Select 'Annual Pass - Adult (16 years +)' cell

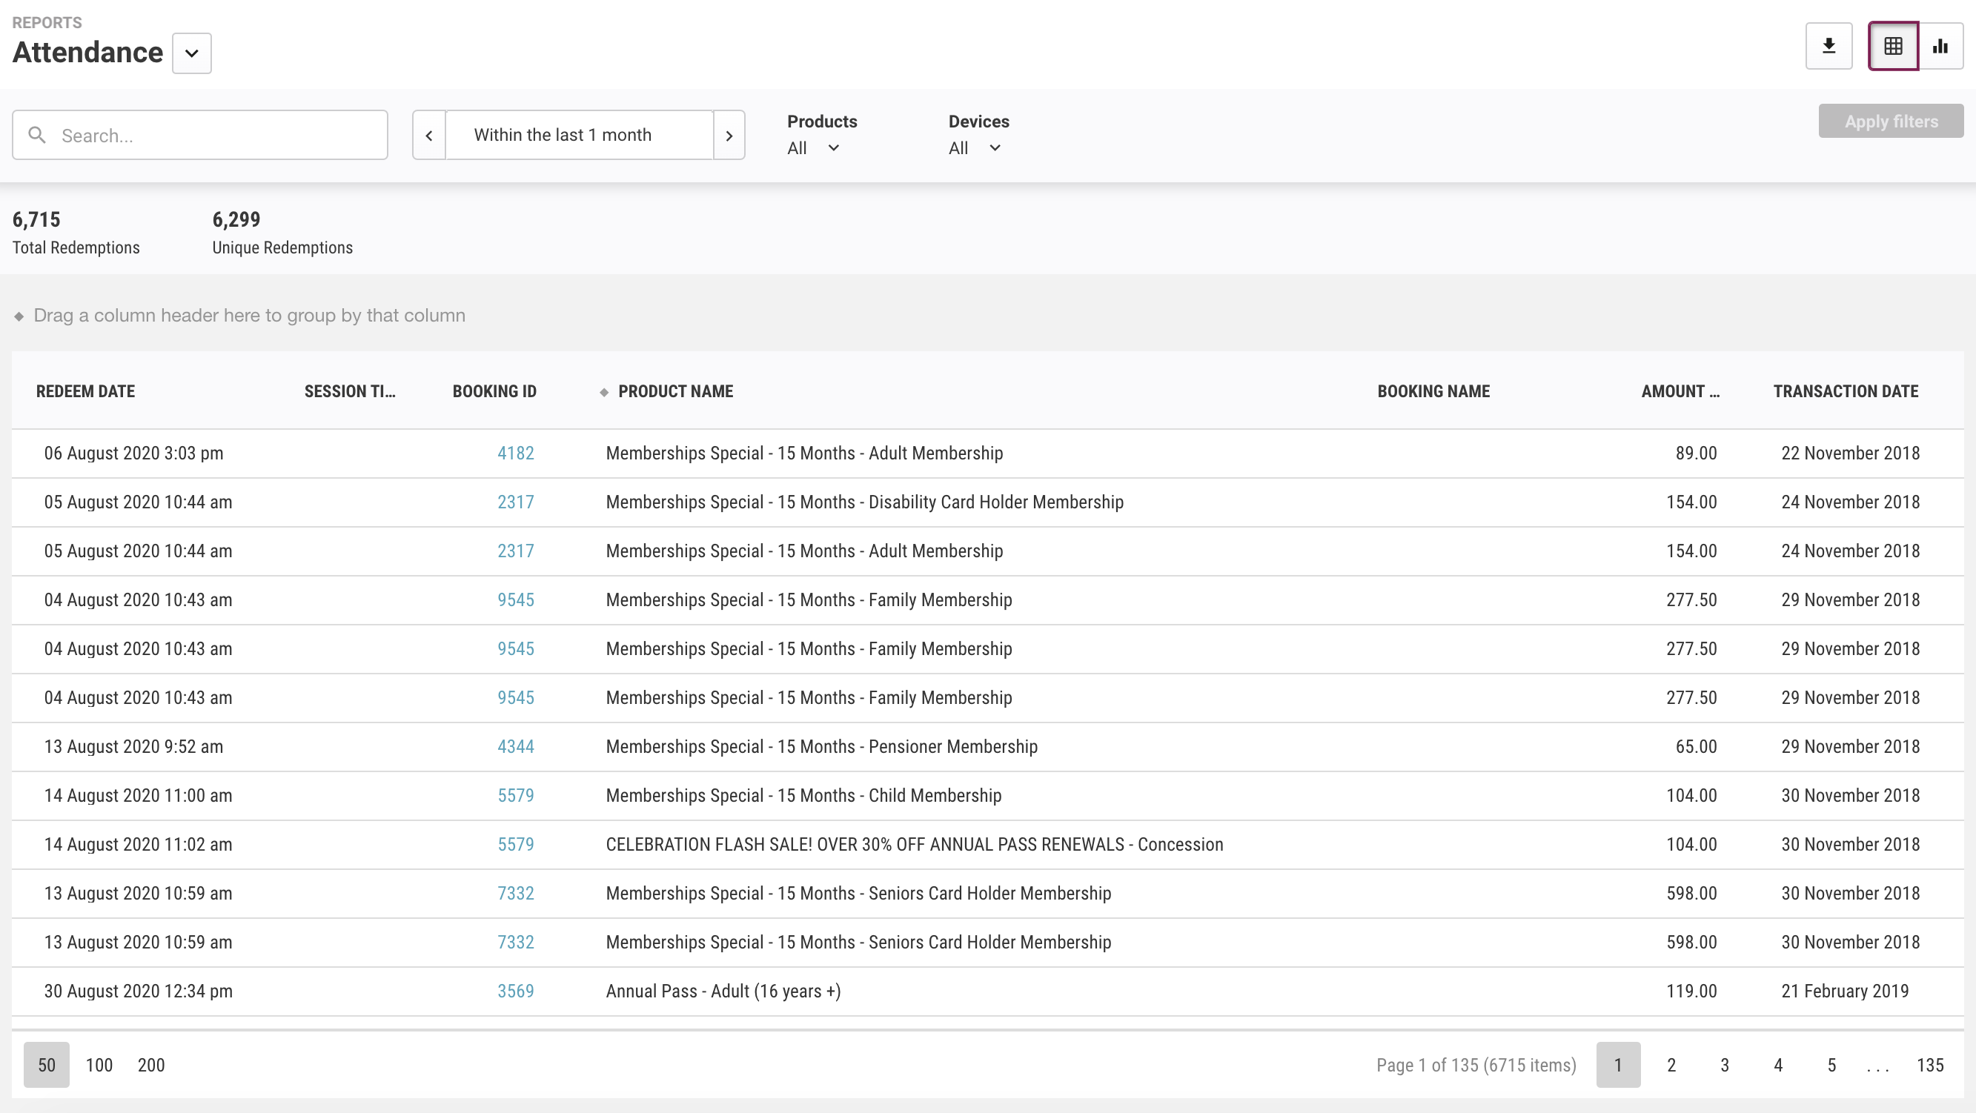click(x=723, y=991)
